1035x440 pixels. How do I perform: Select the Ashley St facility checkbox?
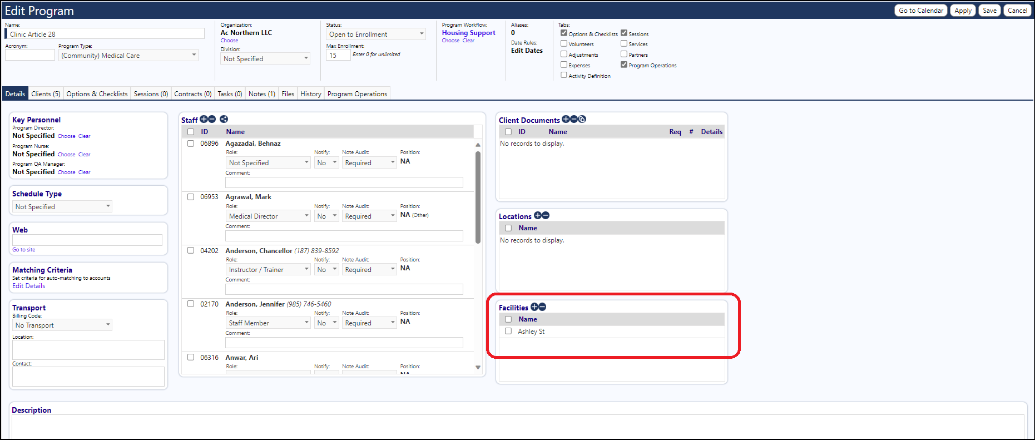[x=508, y=331]
